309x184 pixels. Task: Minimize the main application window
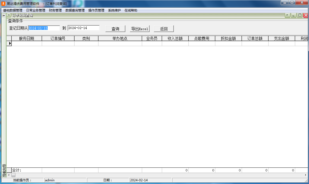285,3
